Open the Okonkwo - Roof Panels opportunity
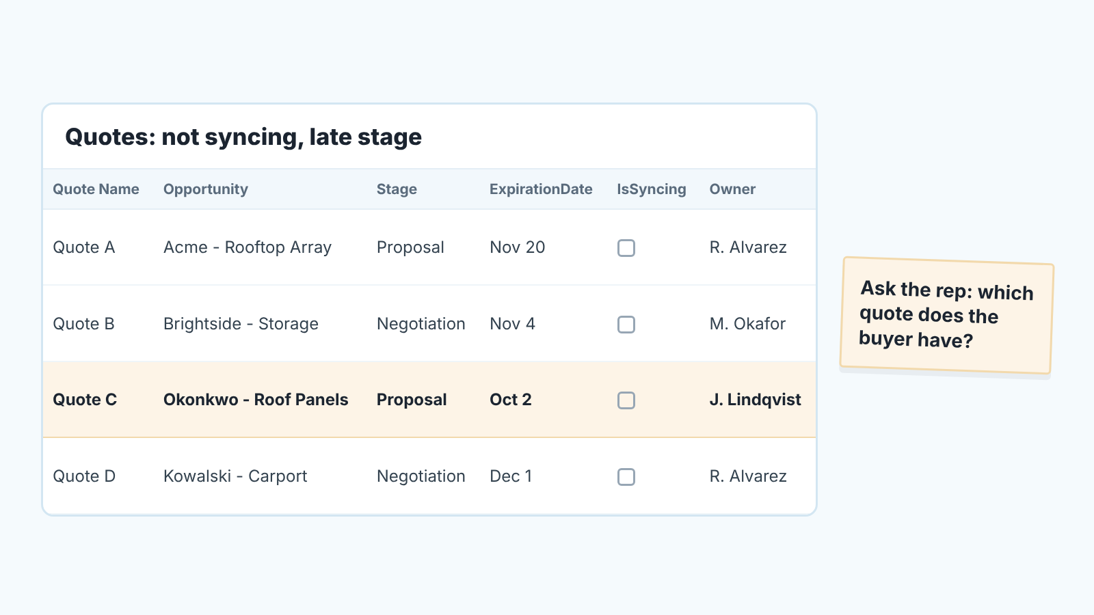This screenshot has width=1094, height=615. [x=256, y=400]
